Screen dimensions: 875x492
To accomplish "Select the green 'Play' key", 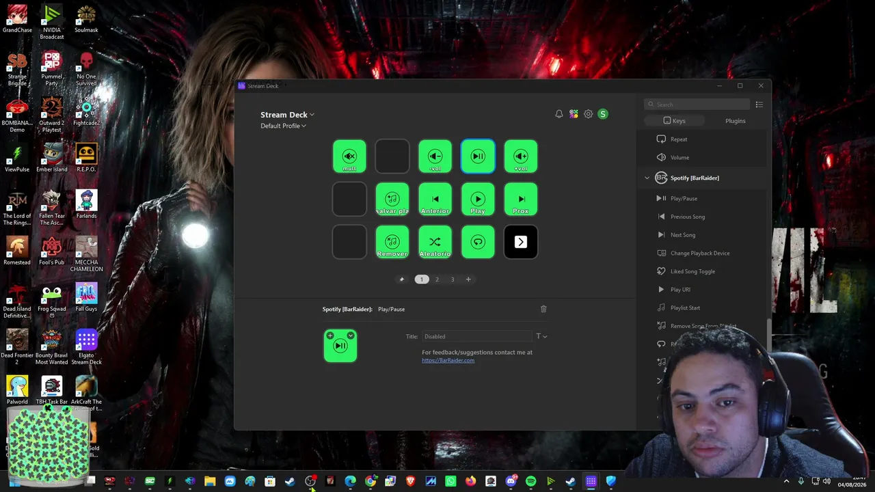I will point(478,200).
